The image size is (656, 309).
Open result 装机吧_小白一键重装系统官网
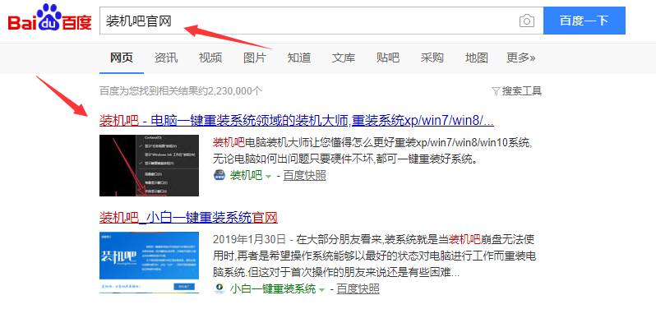tap(188, 218)
